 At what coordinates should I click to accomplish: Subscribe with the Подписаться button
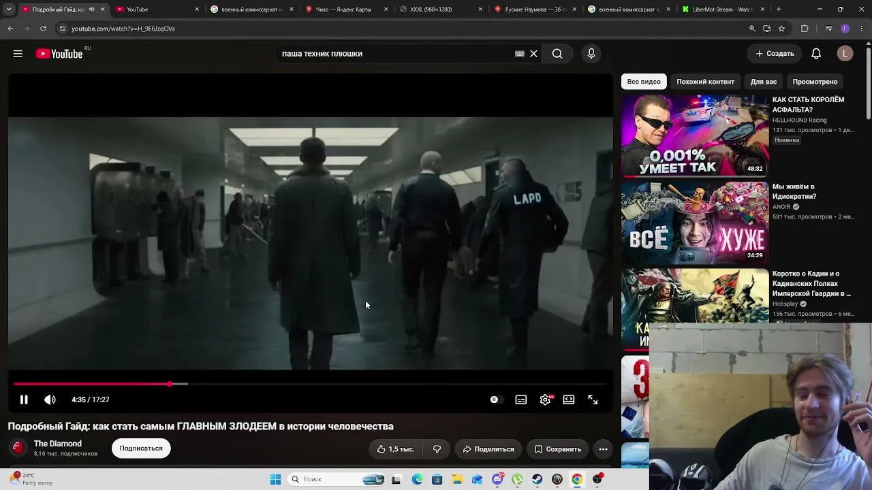coord(141,448)
